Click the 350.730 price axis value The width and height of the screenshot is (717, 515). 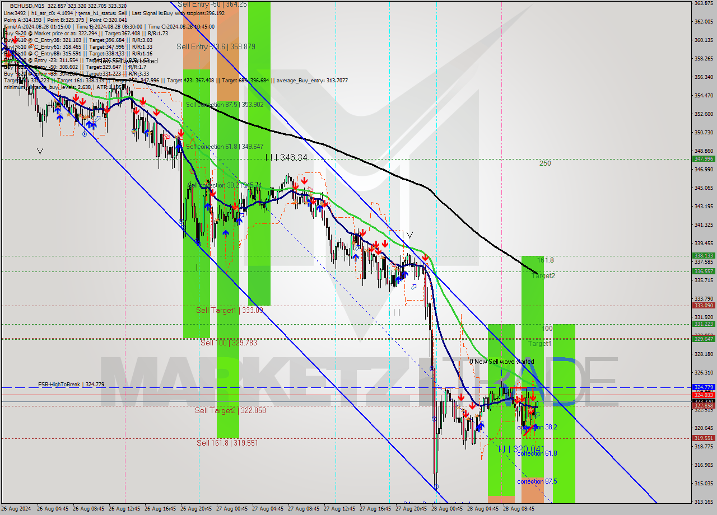[704, 133]
